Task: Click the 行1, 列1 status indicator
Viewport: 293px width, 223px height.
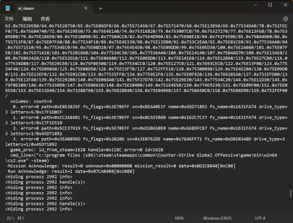Action: tap(15, 218)
